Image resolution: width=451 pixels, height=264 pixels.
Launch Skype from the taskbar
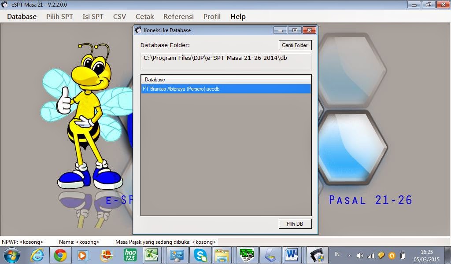[x=200, y=255]
